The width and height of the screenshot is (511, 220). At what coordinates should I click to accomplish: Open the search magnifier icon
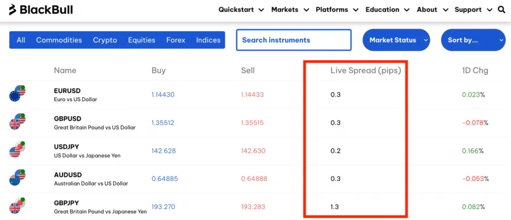(x=501, y=10)
